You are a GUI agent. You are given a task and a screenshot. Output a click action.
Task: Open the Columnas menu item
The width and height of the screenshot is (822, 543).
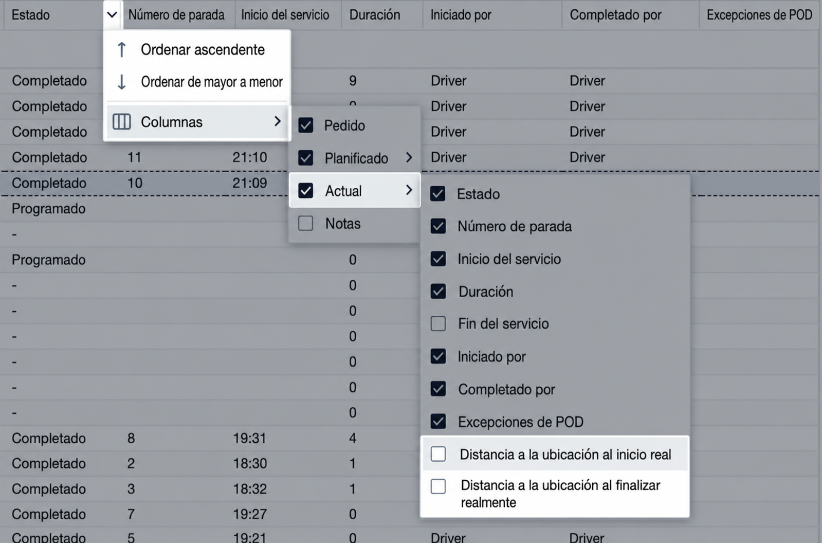(x=197, y=122)
